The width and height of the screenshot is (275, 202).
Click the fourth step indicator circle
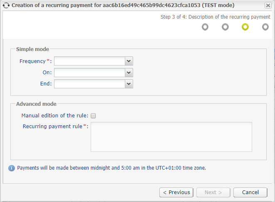point(265,27)
